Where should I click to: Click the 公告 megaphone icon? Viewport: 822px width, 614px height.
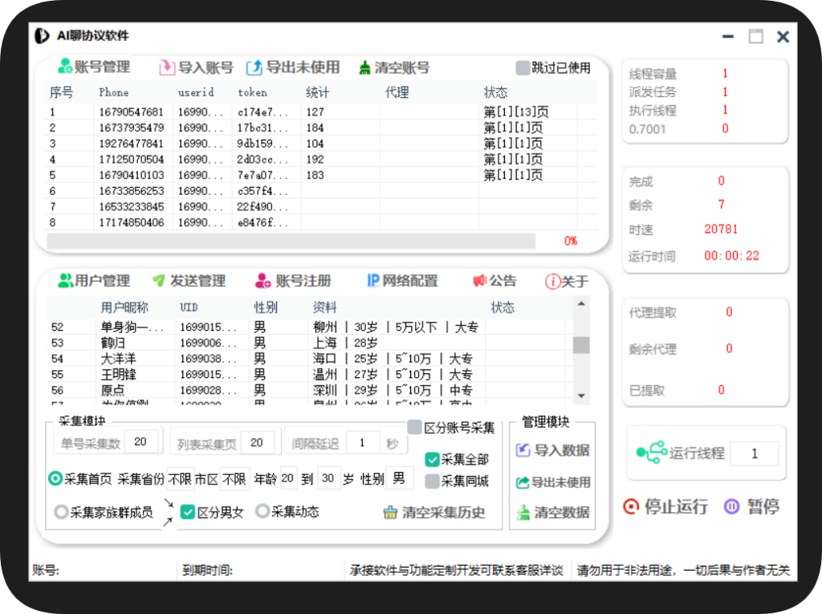[478, 281]
